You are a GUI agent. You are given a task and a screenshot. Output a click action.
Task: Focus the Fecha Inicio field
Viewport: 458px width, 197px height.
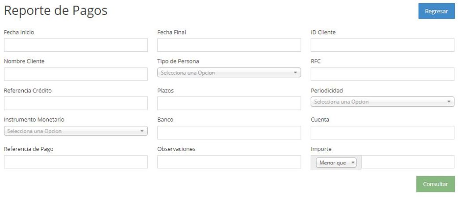pos(76,45)
